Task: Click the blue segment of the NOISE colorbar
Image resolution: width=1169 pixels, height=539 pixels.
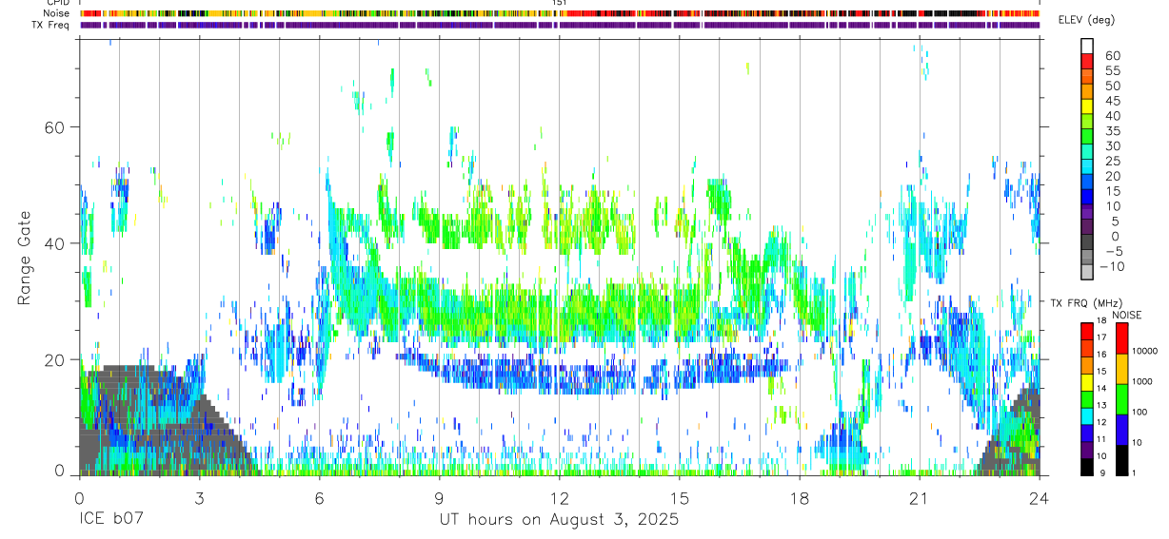Action: click(x=1121, y=430)
